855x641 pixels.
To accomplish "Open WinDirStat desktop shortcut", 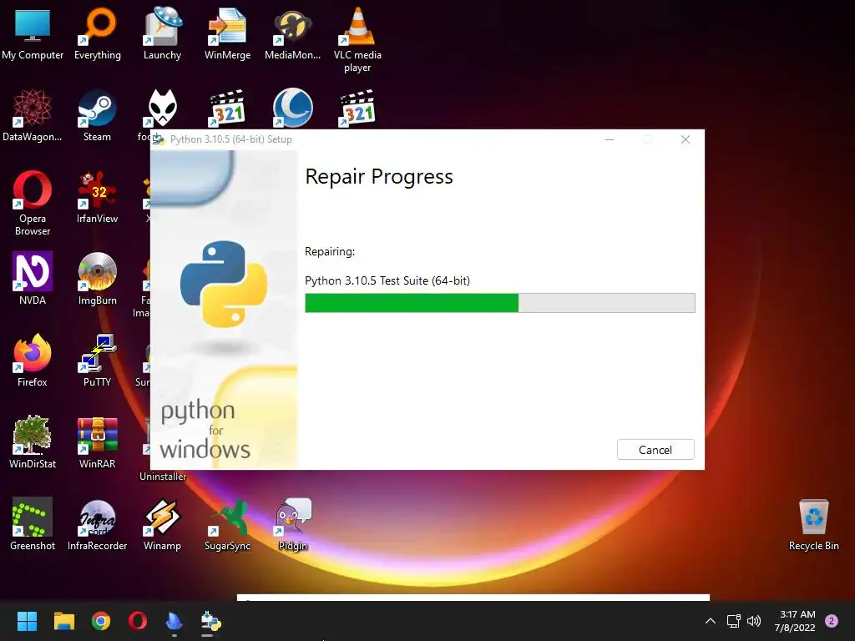I will (33, 442).
